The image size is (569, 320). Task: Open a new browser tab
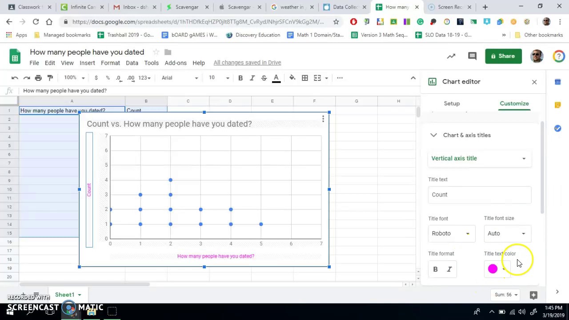point(485,7)
